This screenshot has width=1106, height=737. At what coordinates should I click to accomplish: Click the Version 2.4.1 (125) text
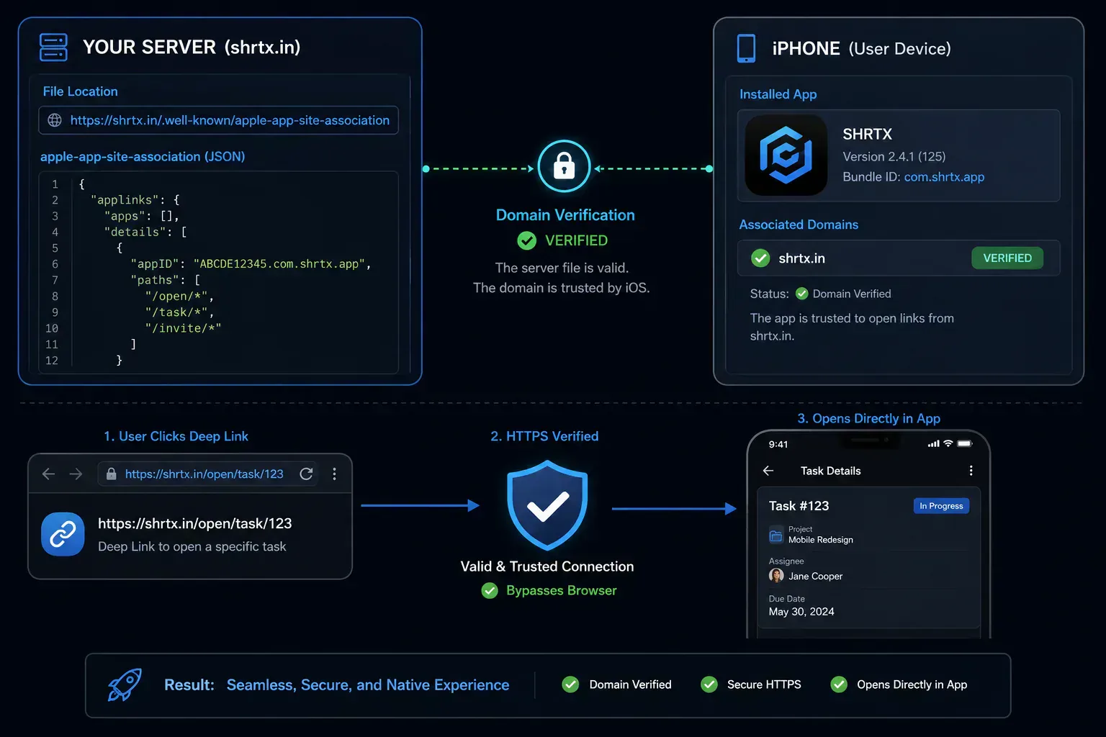point(894,157)
